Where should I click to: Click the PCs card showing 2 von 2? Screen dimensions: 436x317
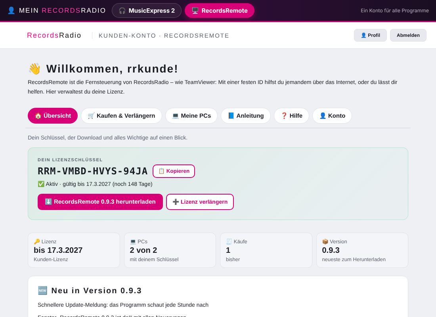coord(170,250)
